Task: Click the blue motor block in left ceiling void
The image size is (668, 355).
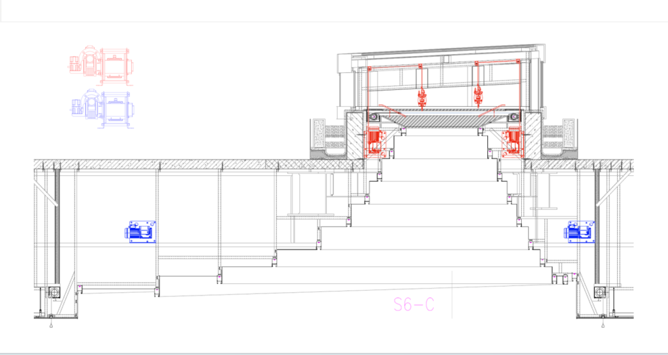Action: pyautogui.click(x=141, y=232)
